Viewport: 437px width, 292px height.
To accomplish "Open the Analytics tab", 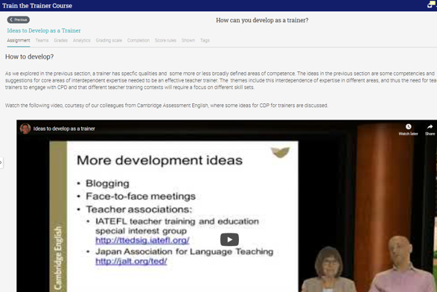I will point(82,41).
